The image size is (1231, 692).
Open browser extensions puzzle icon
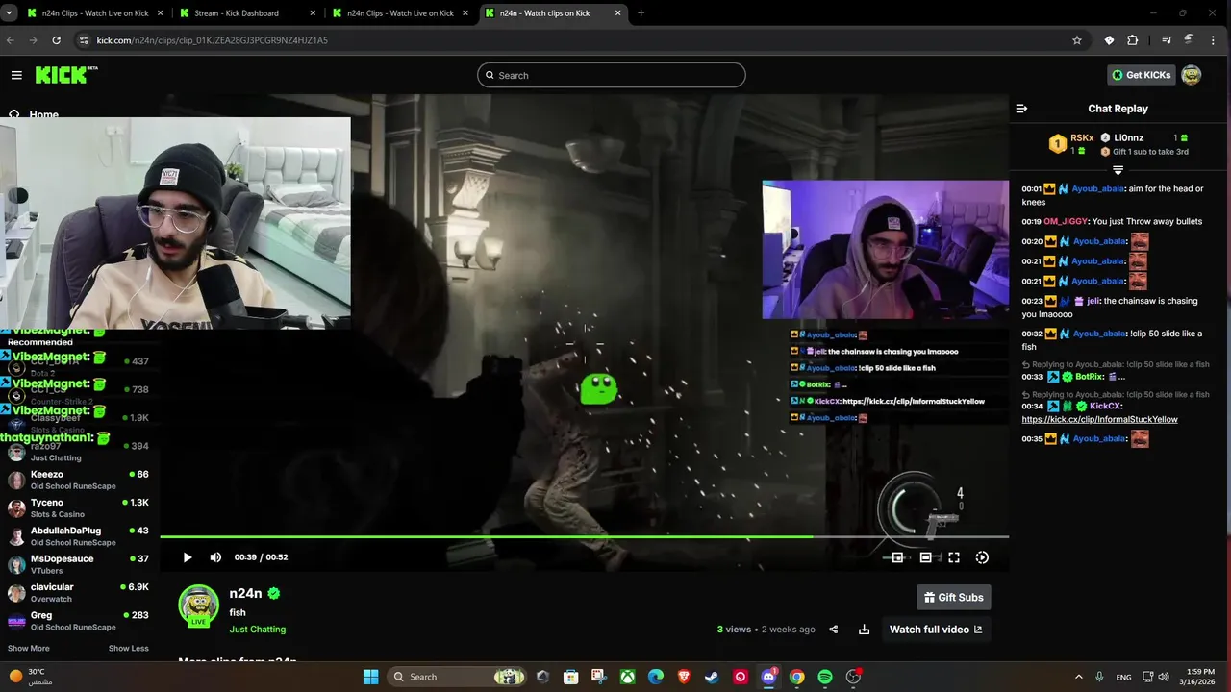tap(1132, 40)
